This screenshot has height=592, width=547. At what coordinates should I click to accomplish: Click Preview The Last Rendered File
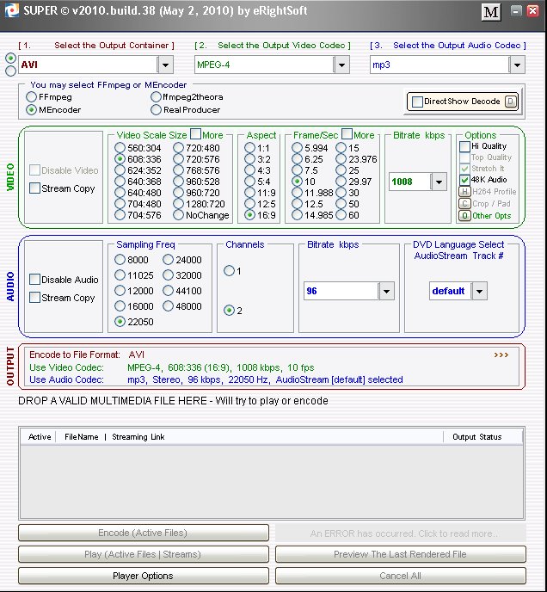pyautogui.click(x=401, y=554)
